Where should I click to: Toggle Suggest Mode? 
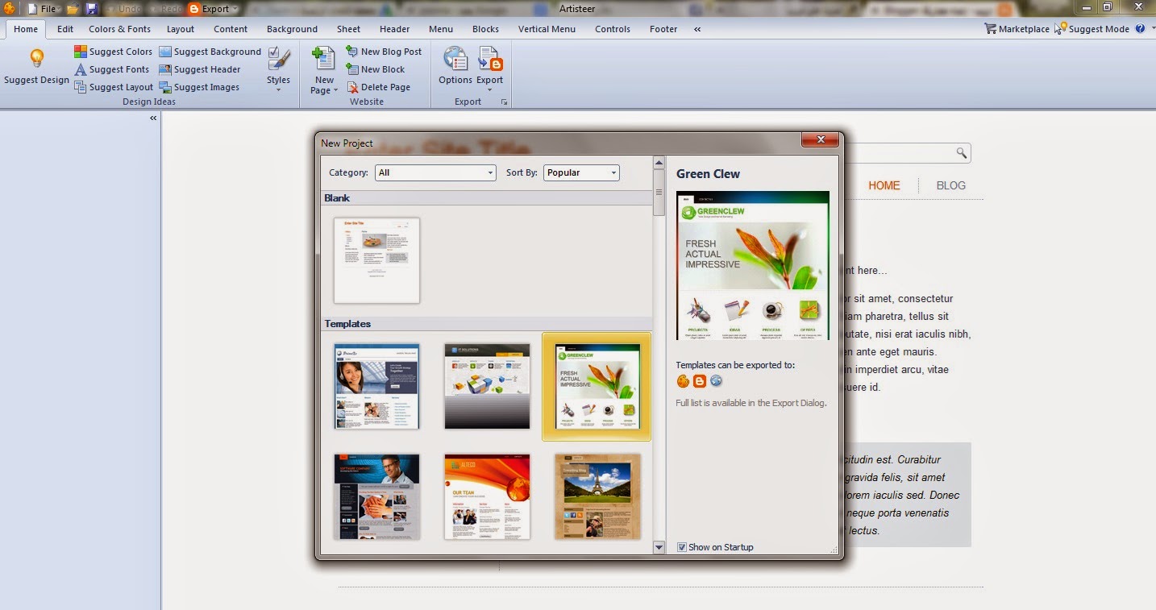point(1093,29)
